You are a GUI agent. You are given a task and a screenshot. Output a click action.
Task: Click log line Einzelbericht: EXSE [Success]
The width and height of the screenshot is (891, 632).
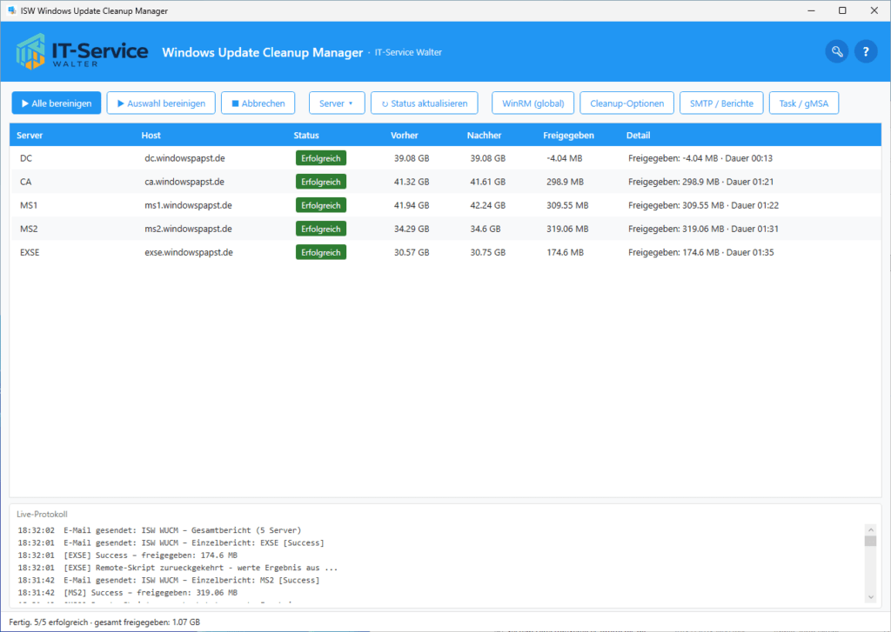pyautogui.click(x=171, y=542)
